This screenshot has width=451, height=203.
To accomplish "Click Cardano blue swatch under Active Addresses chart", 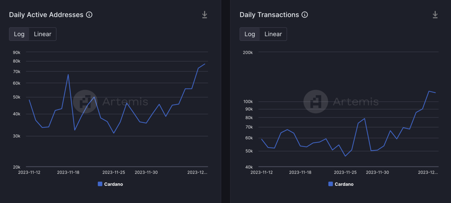I will pyautogui.click(x=100, y=184).
